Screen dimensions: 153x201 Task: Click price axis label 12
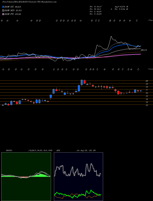[147, 105]
